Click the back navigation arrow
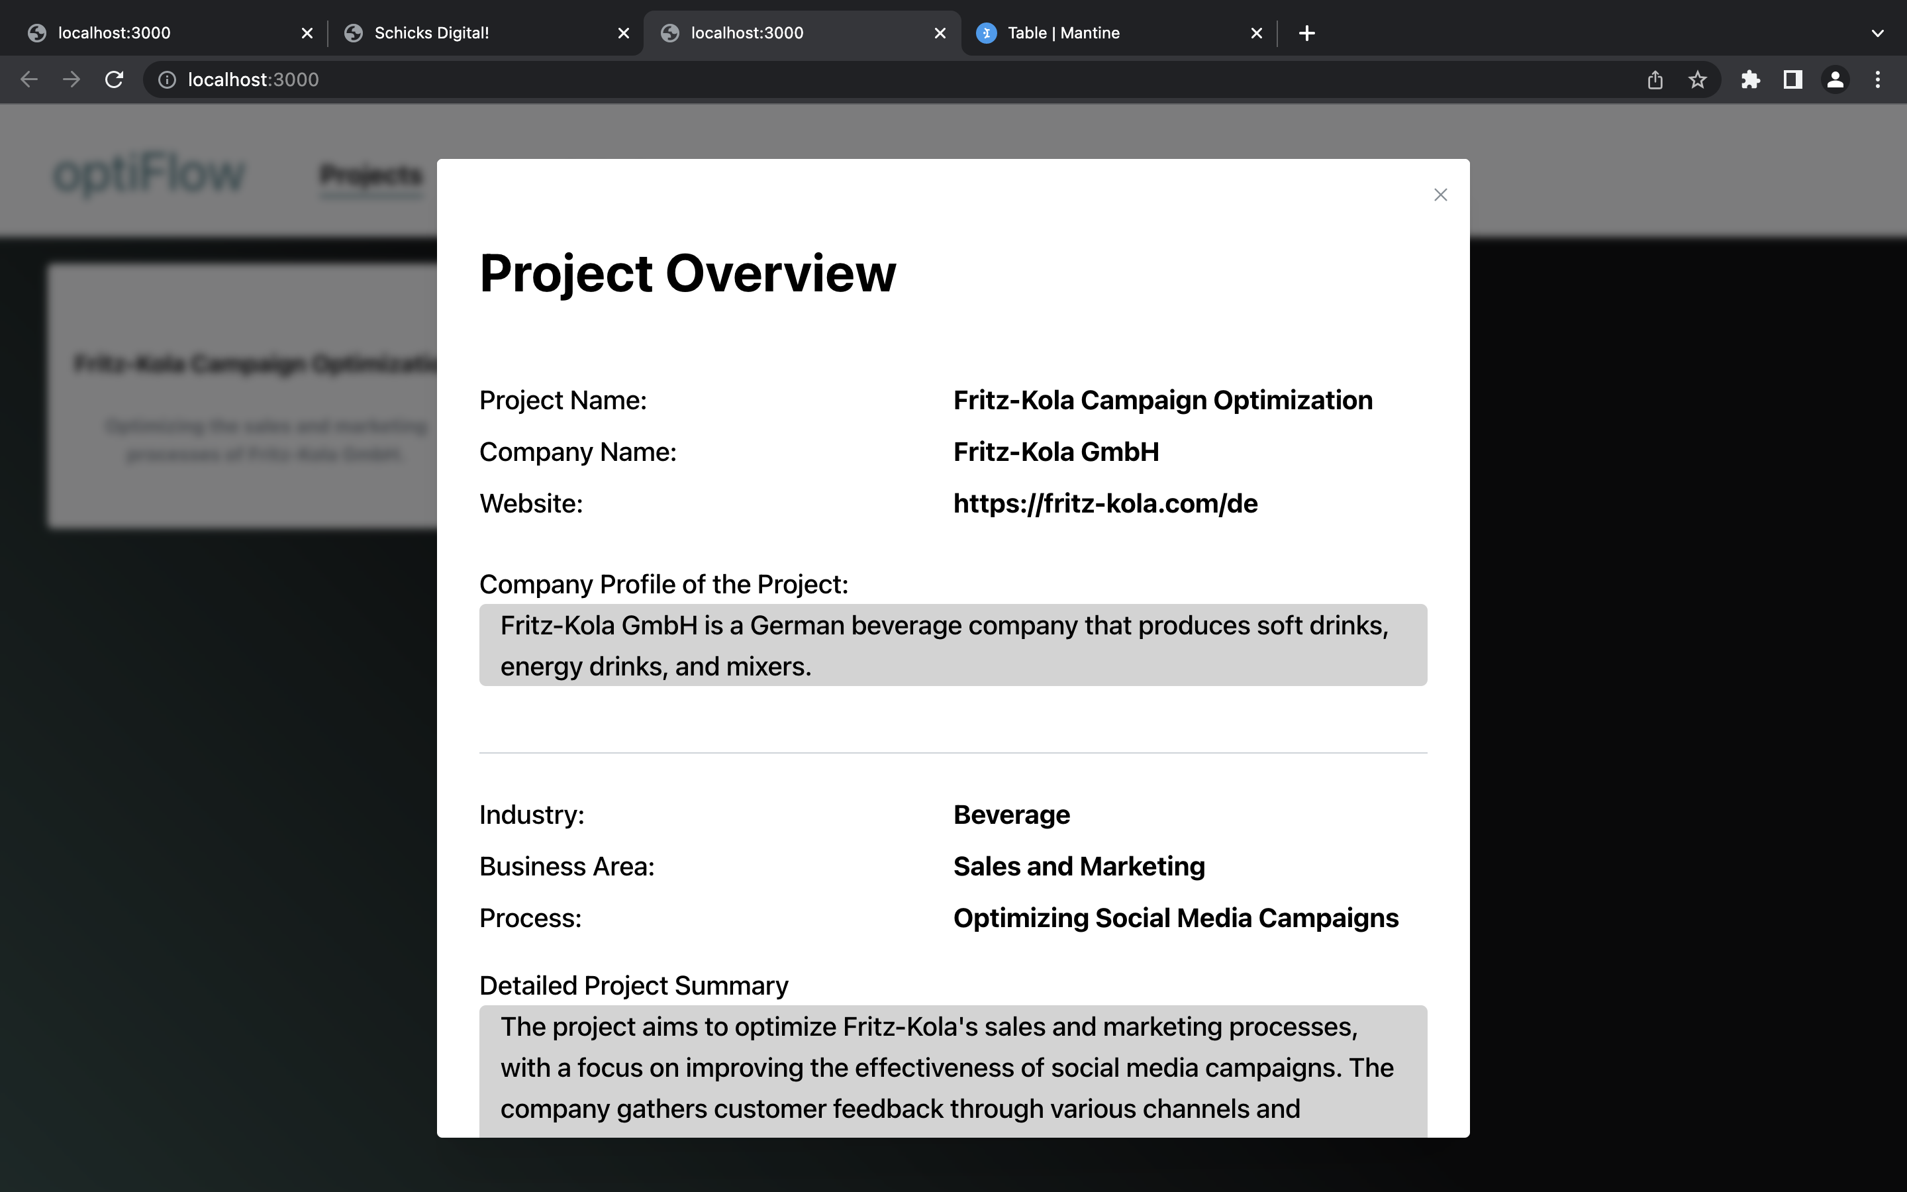Viewport: 1907px width, 1192px height. [x=29, y=79]
